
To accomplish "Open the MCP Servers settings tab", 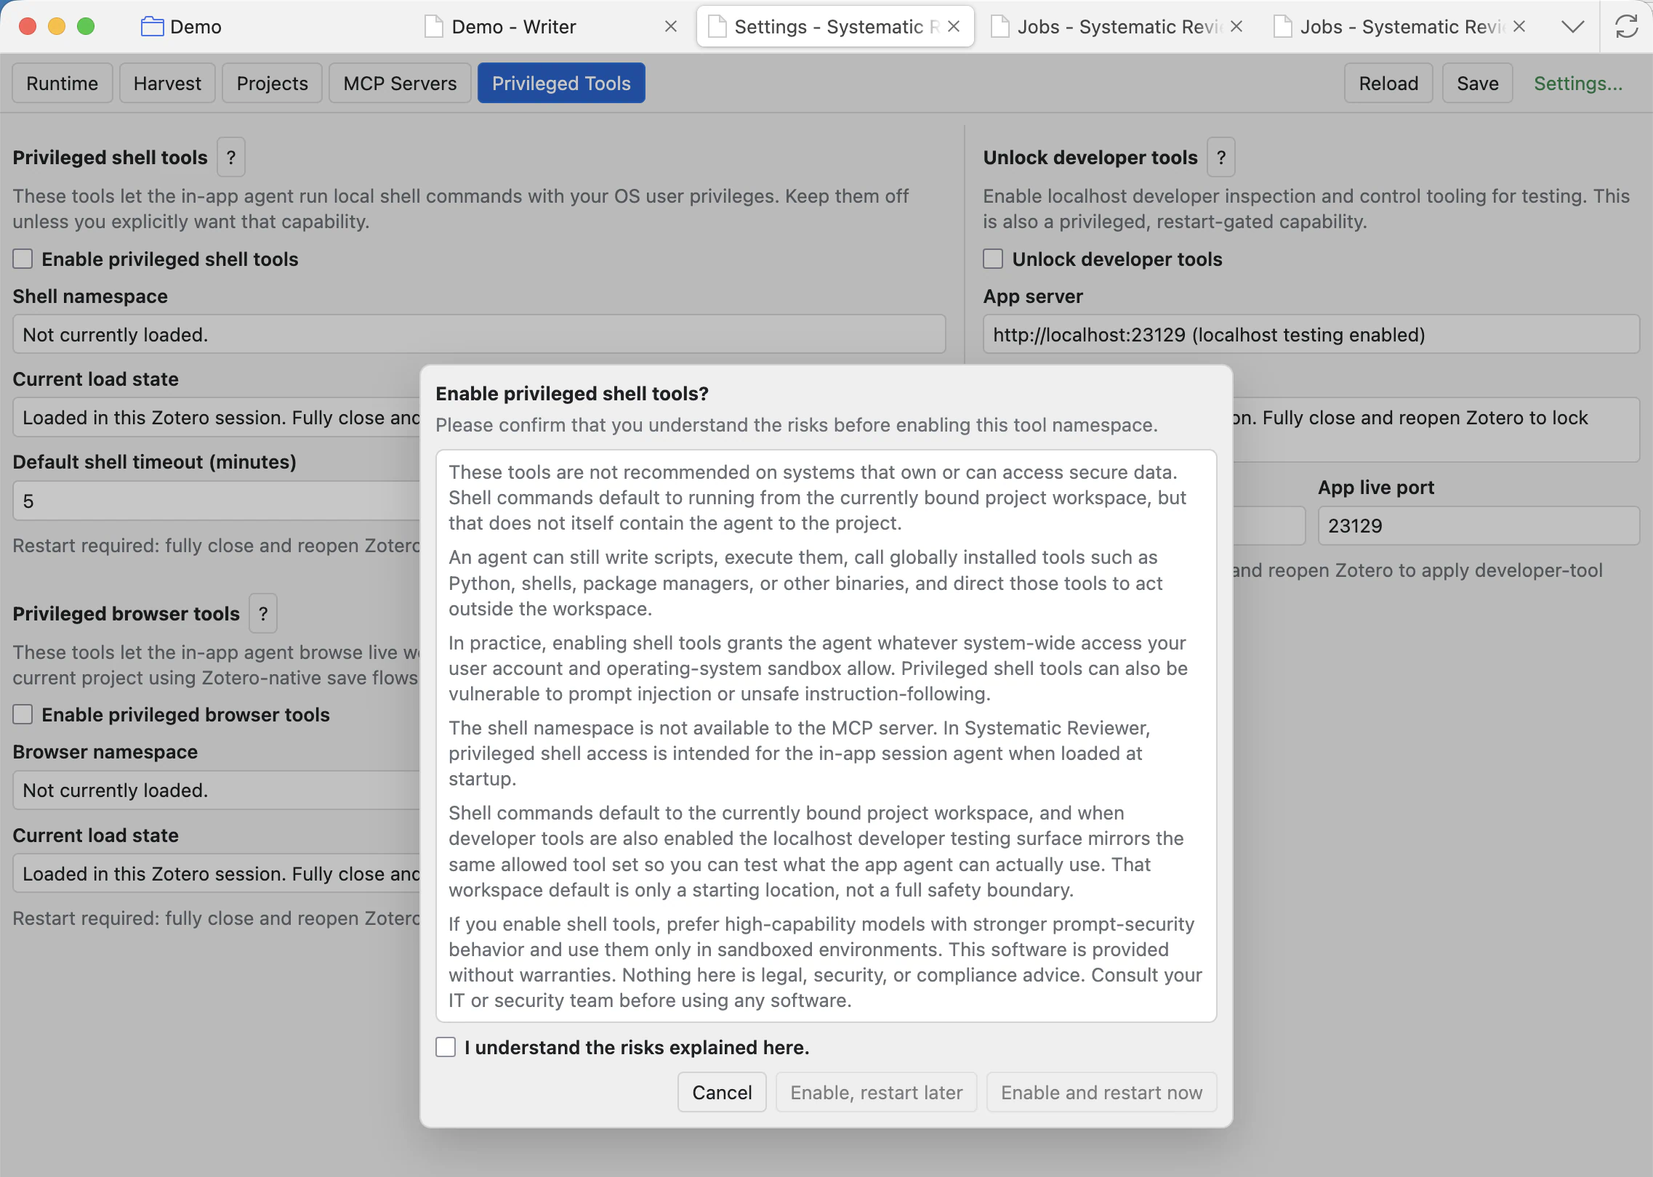I will [x=400, y=84].
